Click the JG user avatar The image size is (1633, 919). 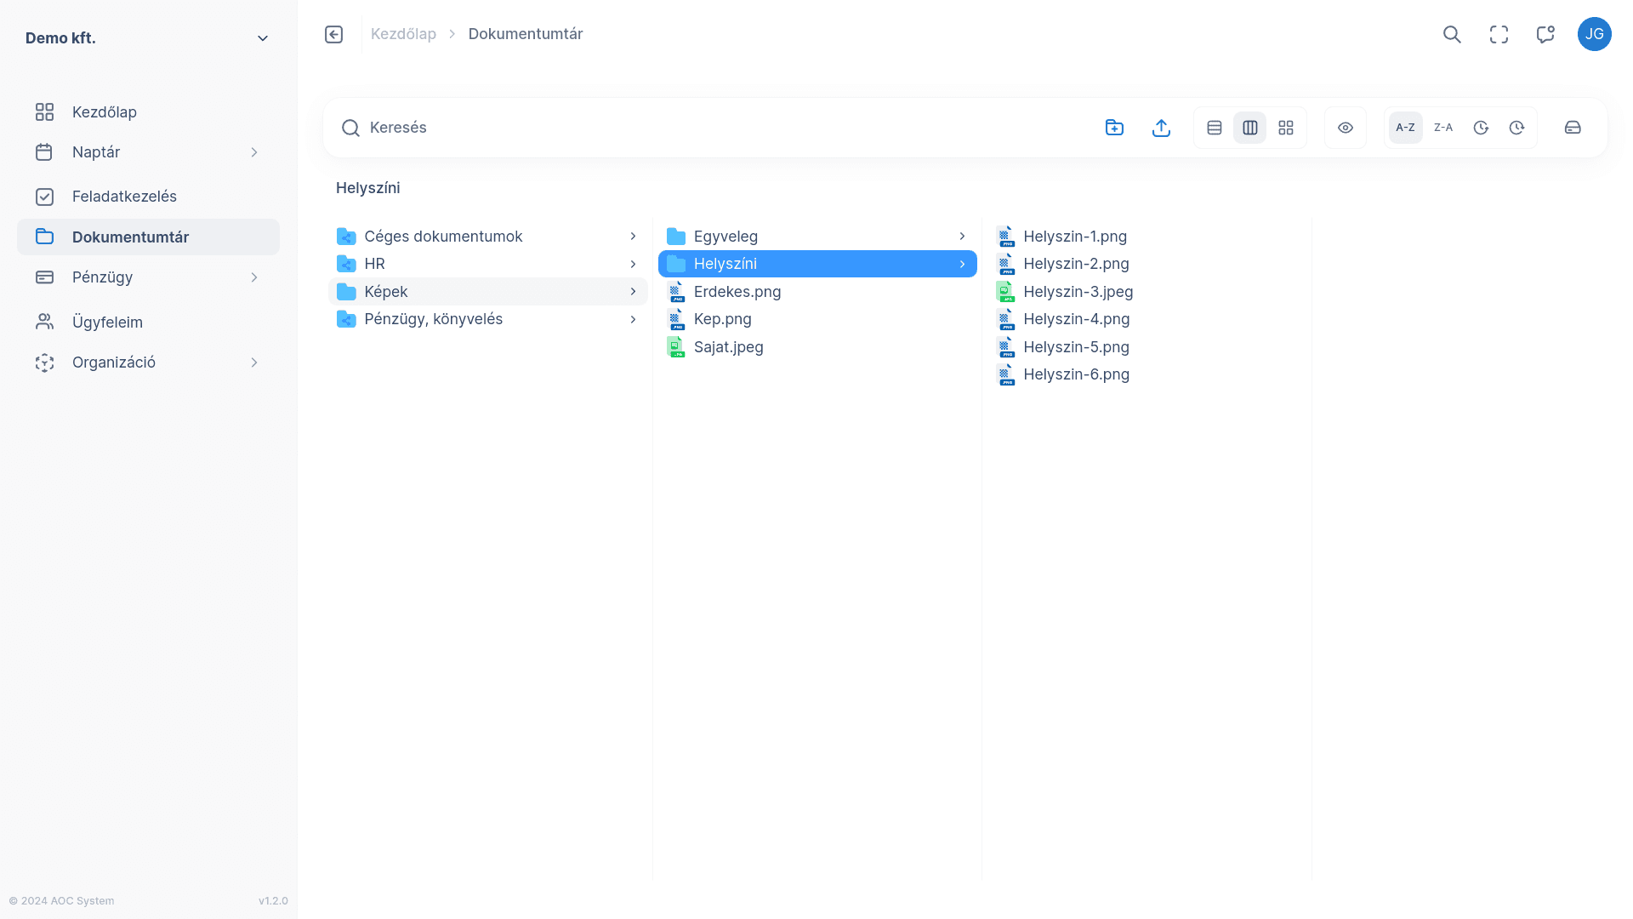coord(1595,34)
